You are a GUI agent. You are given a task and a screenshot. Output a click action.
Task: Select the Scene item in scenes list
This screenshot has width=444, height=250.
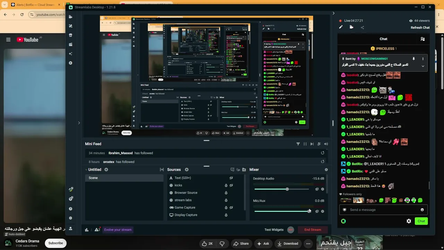pos(124,178)
